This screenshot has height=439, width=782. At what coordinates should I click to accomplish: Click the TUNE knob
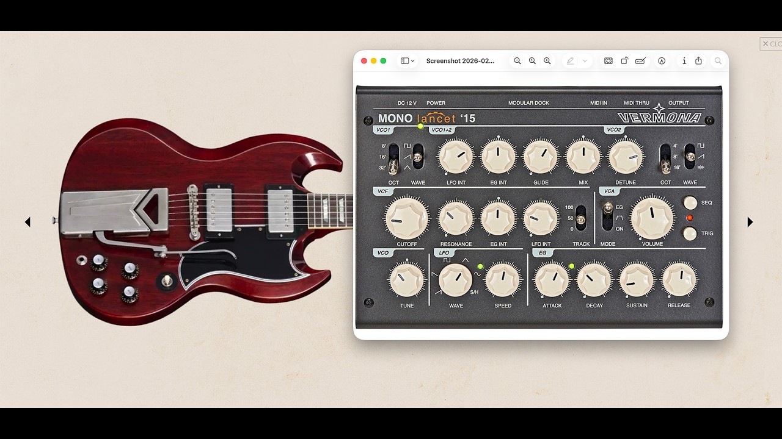pos(406,280)
